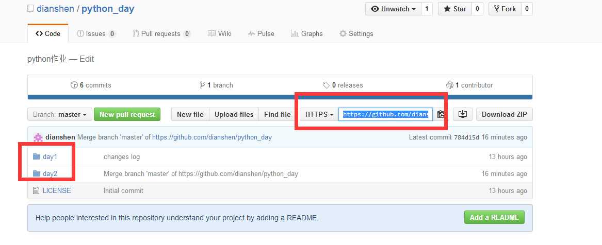This screenshot has height=245, width=602.
Task: Switch to the Graphs tab
Action: (x=307, y=33)
